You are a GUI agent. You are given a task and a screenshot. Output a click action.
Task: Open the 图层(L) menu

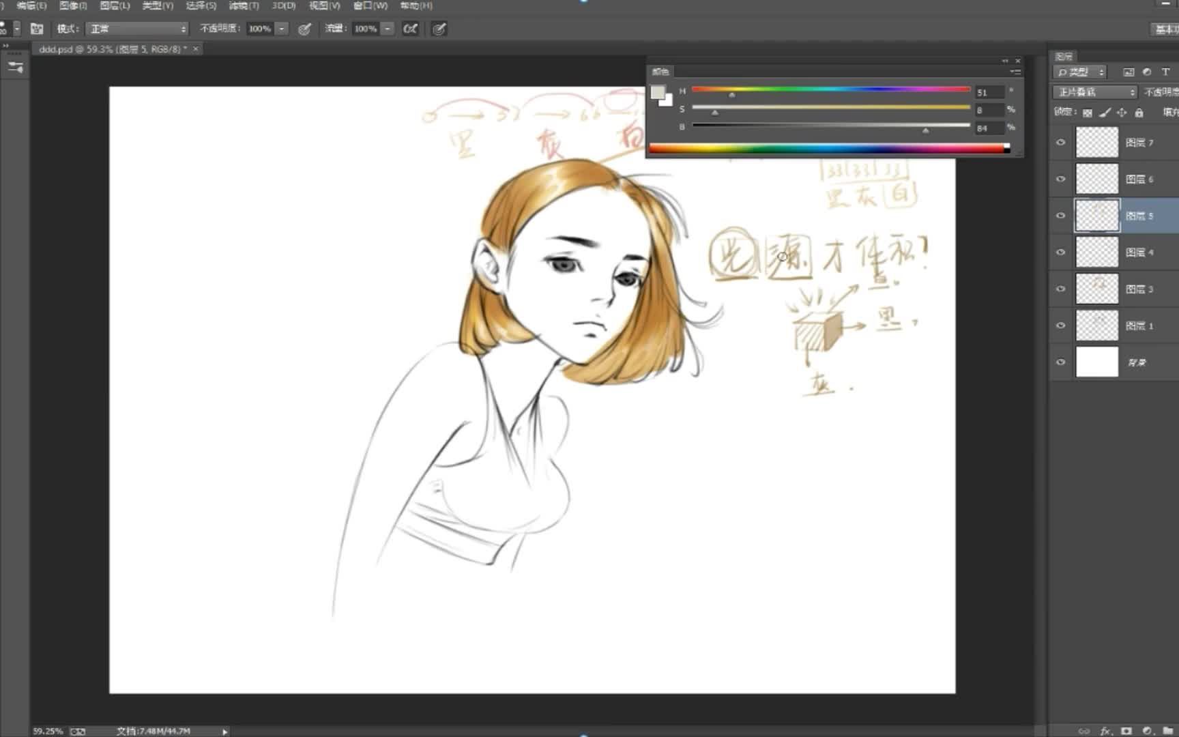[115, 5]
